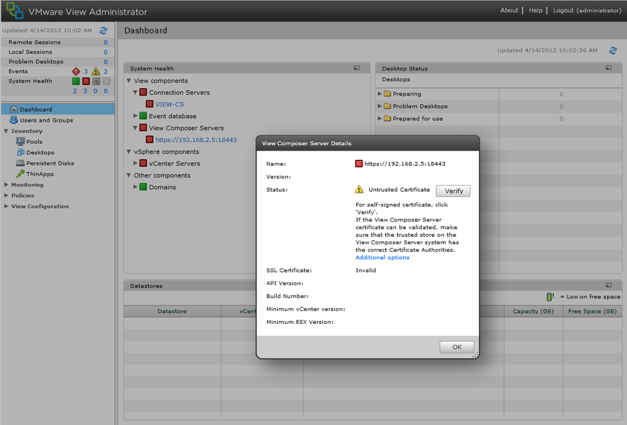
Task: Expand the View Configuration section
Action: (x=6, y=206)
